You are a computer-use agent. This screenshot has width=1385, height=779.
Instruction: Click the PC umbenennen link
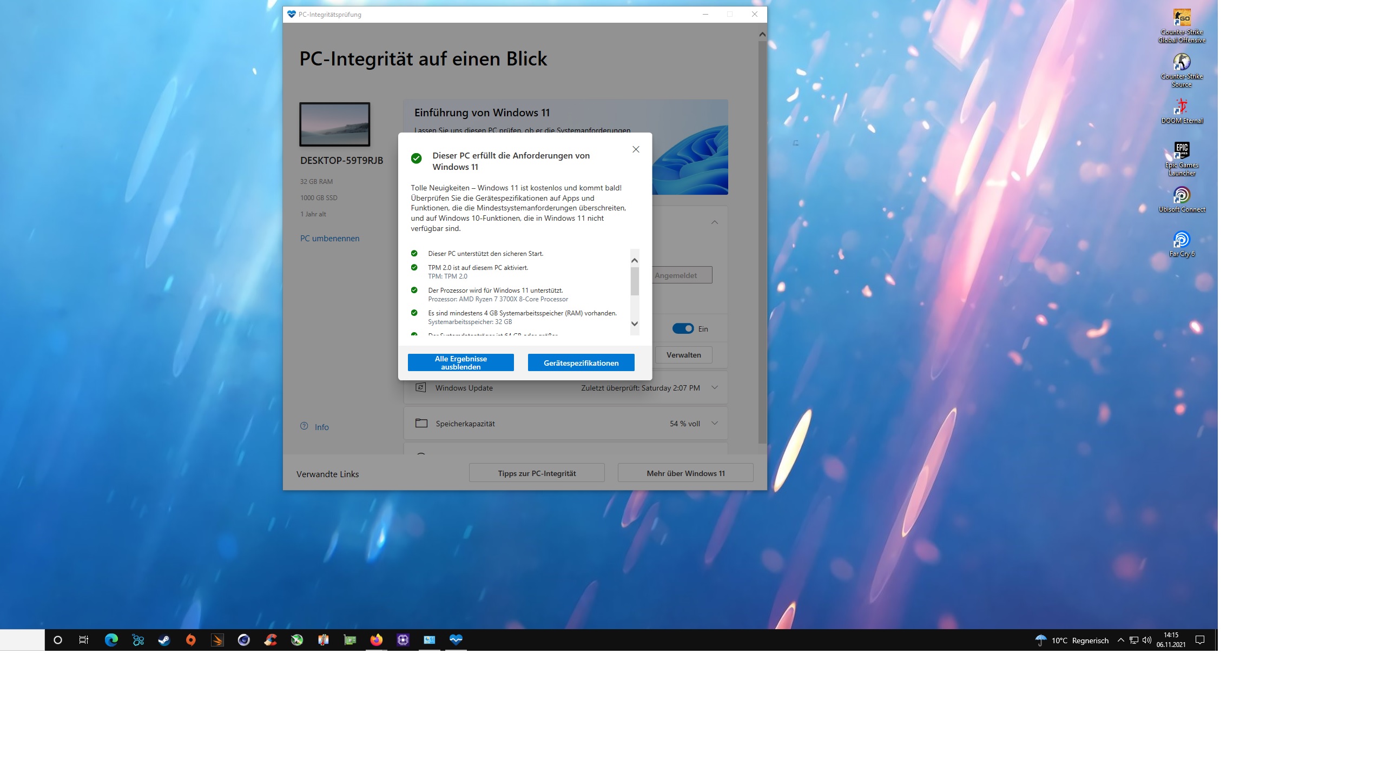click(329, 239)
